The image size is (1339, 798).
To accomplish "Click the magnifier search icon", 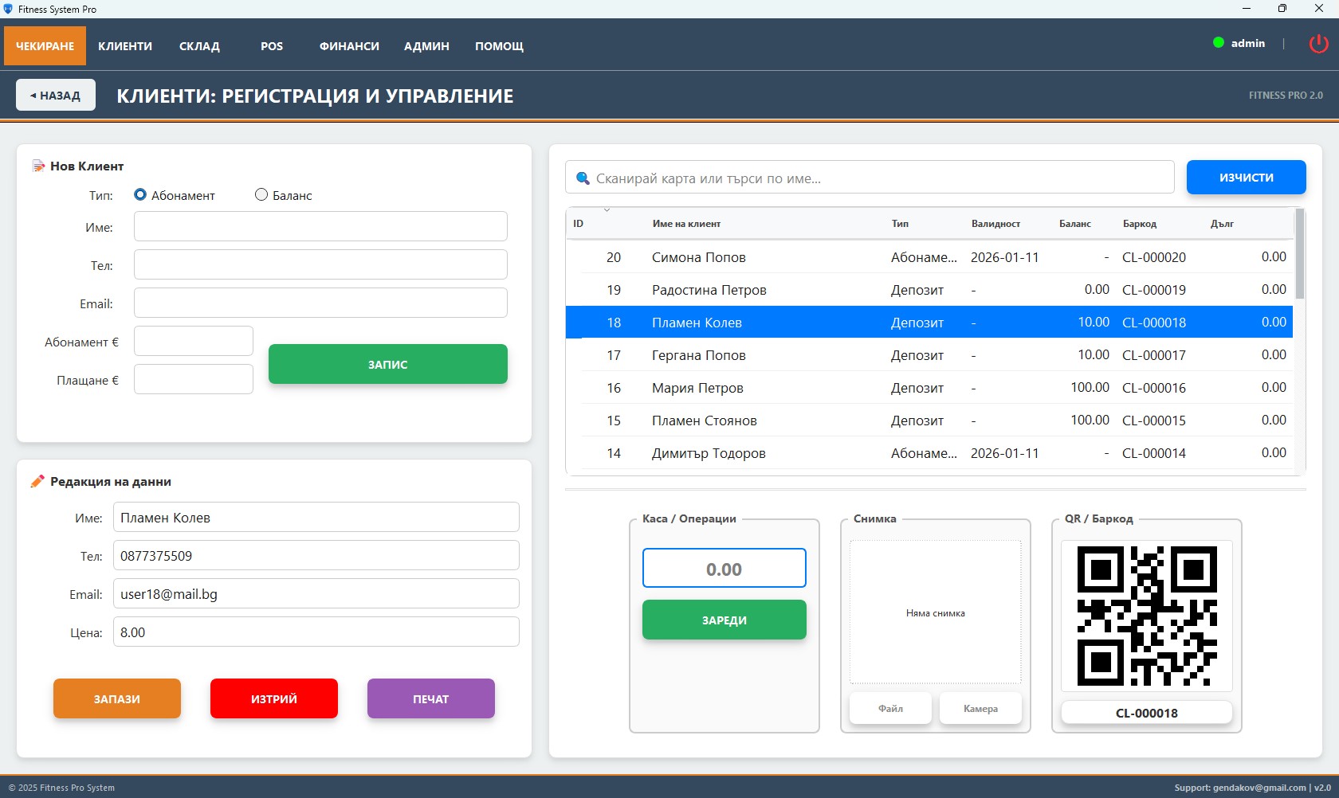I will [x=583, y=178].
